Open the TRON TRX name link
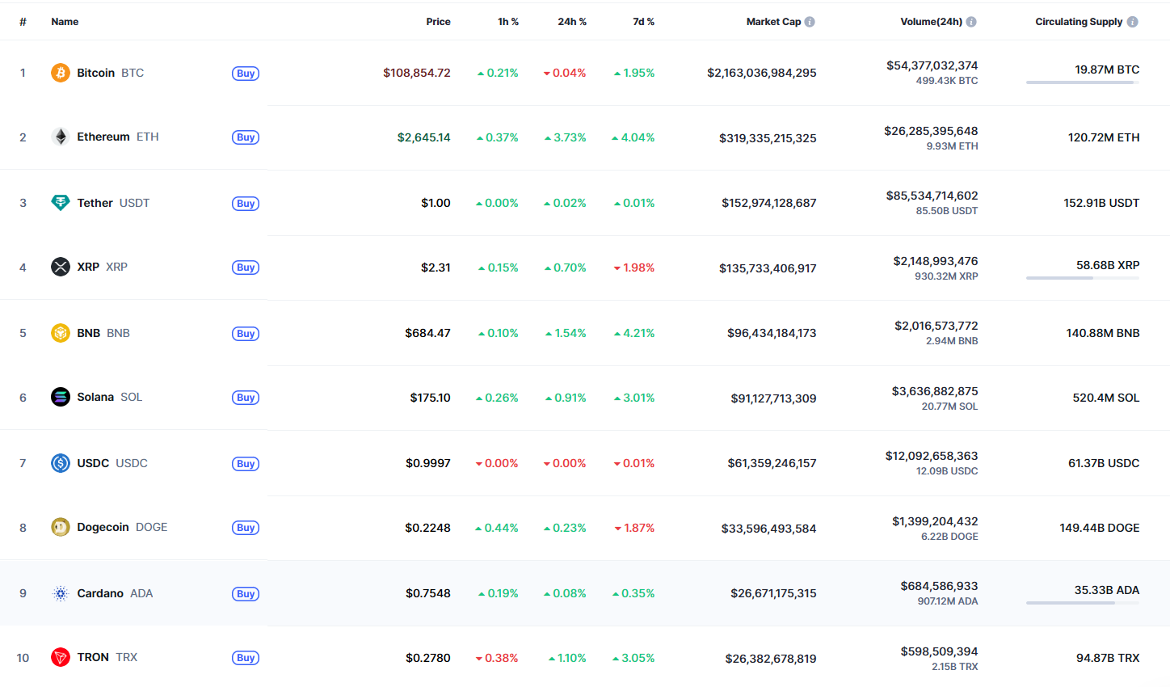Screen dimensions: 1170x687 (107, 657)
